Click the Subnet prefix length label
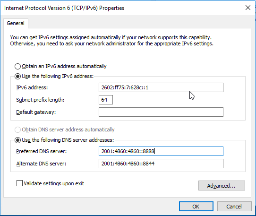This screenshot has width=256, height=216. (40, 100)
